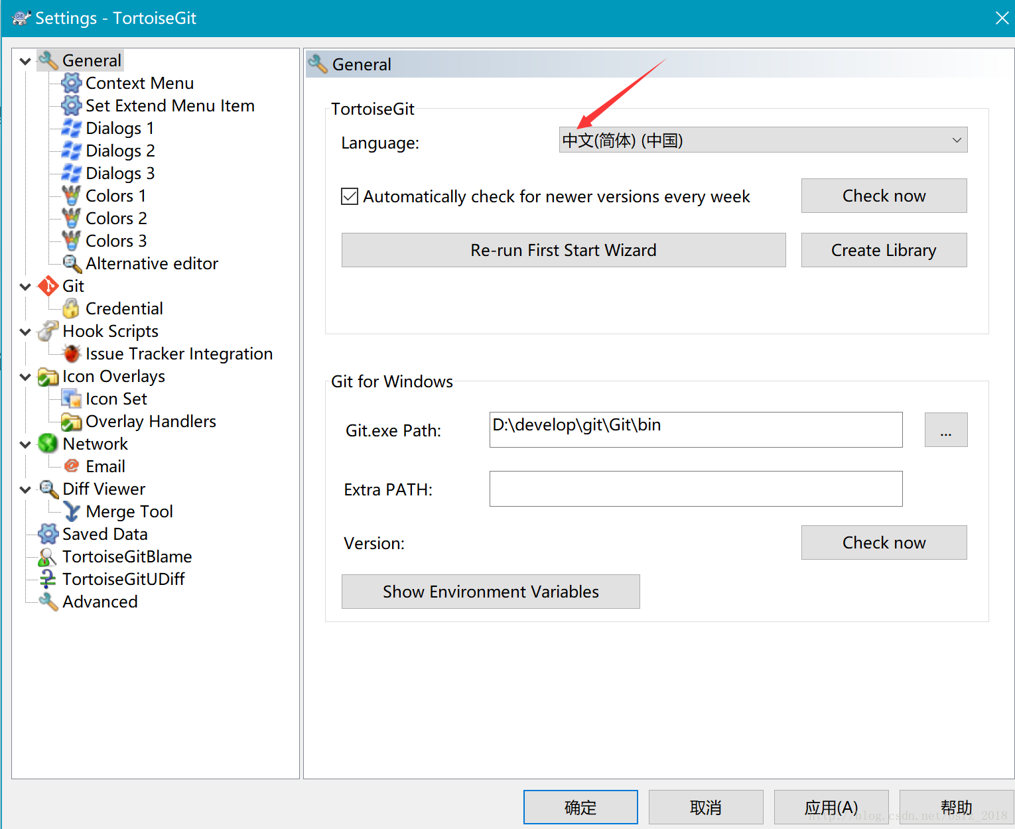Open Overlay Handlers settings page
Image resolution: width=1015 pixels, height=829 pixels.
coord(151,421)
